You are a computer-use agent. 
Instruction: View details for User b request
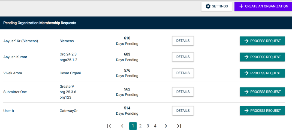point(183,111)
